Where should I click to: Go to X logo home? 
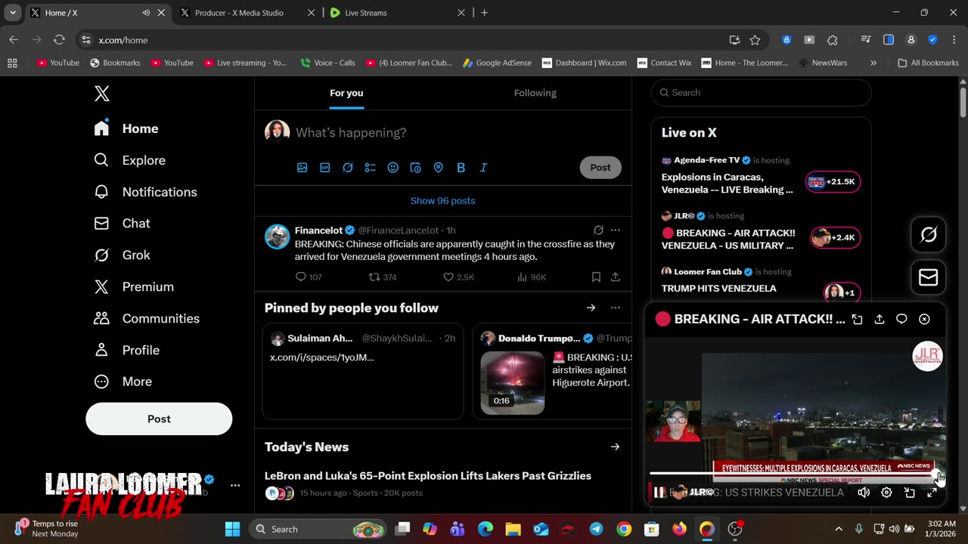[102, 94]
